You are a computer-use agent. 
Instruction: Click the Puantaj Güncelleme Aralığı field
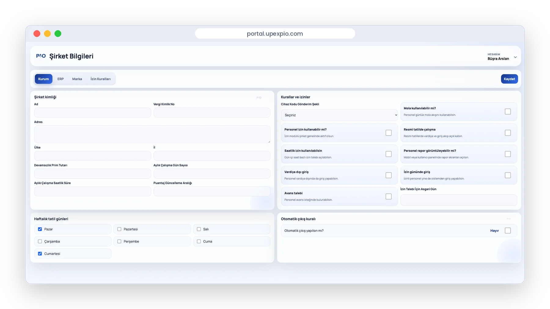click(x=212, y=191)
